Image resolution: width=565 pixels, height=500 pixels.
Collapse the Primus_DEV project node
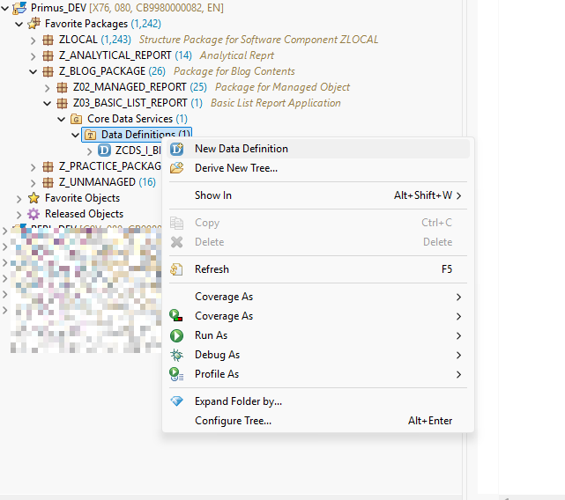(x=5, y=8)
